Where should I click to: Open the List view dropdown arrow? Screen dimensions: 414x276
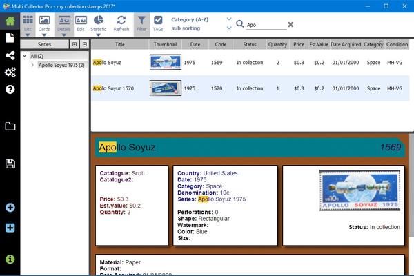point(28,35)
